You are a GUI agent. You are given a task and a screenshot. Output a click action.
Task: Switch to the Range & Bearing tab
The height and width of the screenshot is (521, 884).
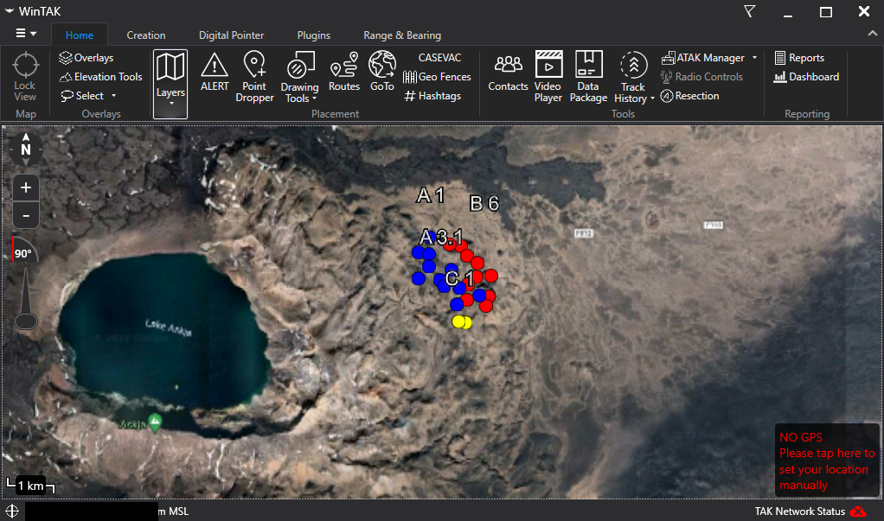click(x=402, y=35)
